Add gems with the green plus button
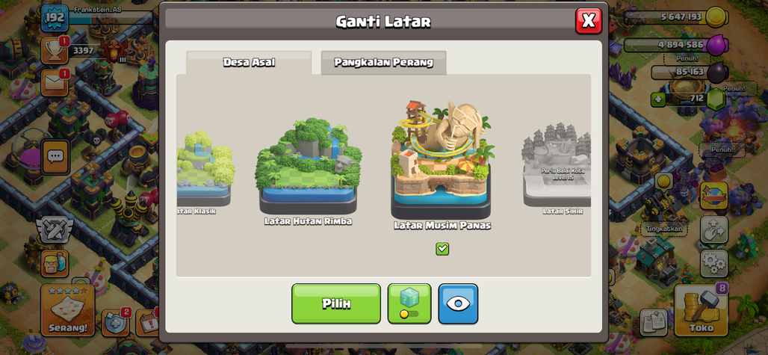768x355 pixels. pos(658,99)
